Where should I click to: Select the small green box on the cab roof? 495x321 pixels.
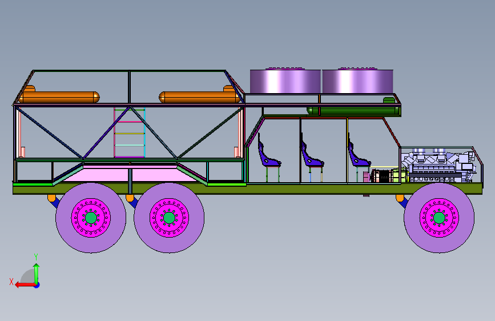tap(389, 101)
